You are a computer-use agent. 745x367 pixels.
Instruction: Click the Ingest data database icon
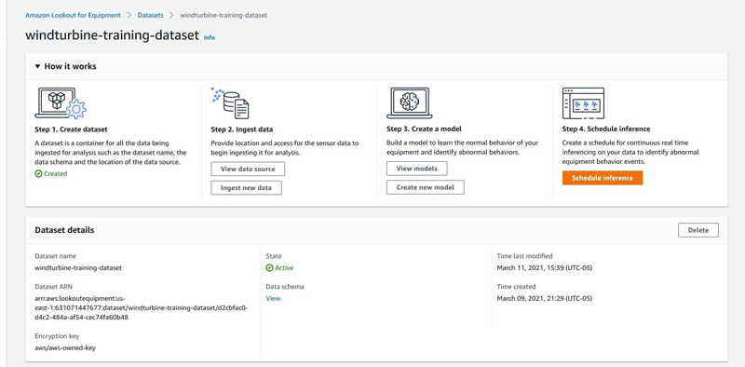click(230, 103)
